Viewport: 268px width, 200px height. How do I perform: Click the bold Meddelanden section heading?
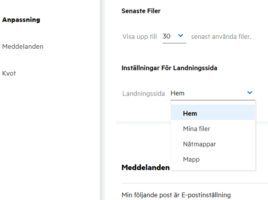coord(146,168)
